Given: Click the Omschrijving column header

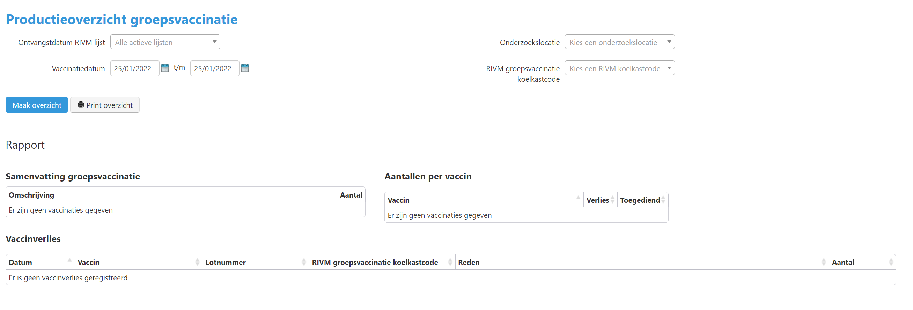Looking at the screenshot, I should [171, 195].
